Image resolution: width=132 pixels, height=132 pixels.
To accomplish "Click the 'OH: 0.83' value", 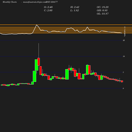I will [x=102, y=11].
